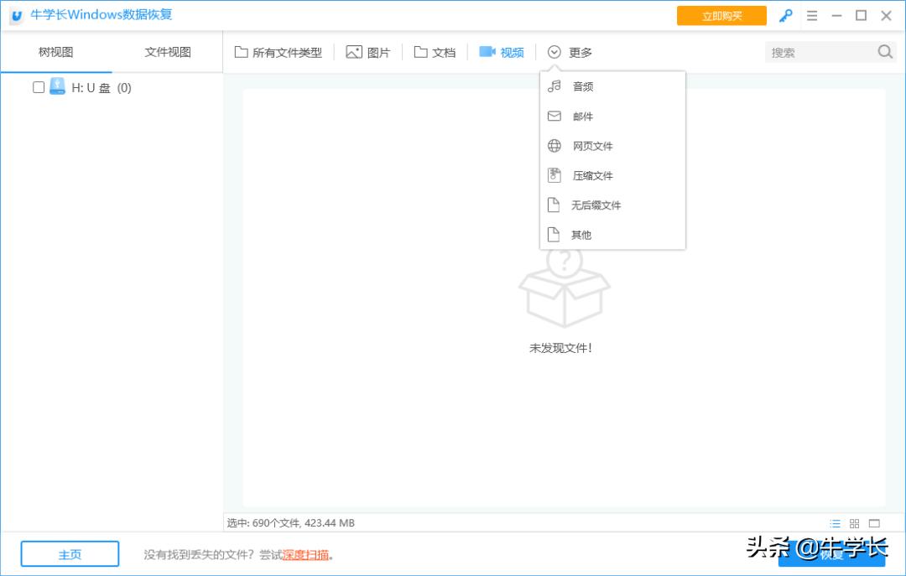Open 深度扫描 deep scan link

pos(308,554)
